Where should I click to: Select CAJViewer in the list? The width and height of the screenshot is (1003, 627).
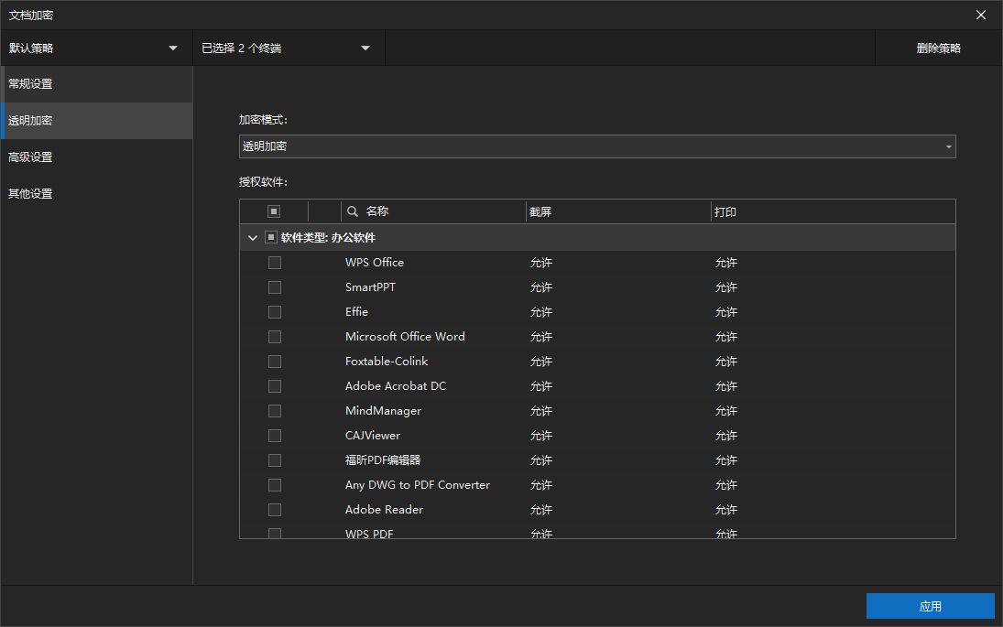point(372,436)
